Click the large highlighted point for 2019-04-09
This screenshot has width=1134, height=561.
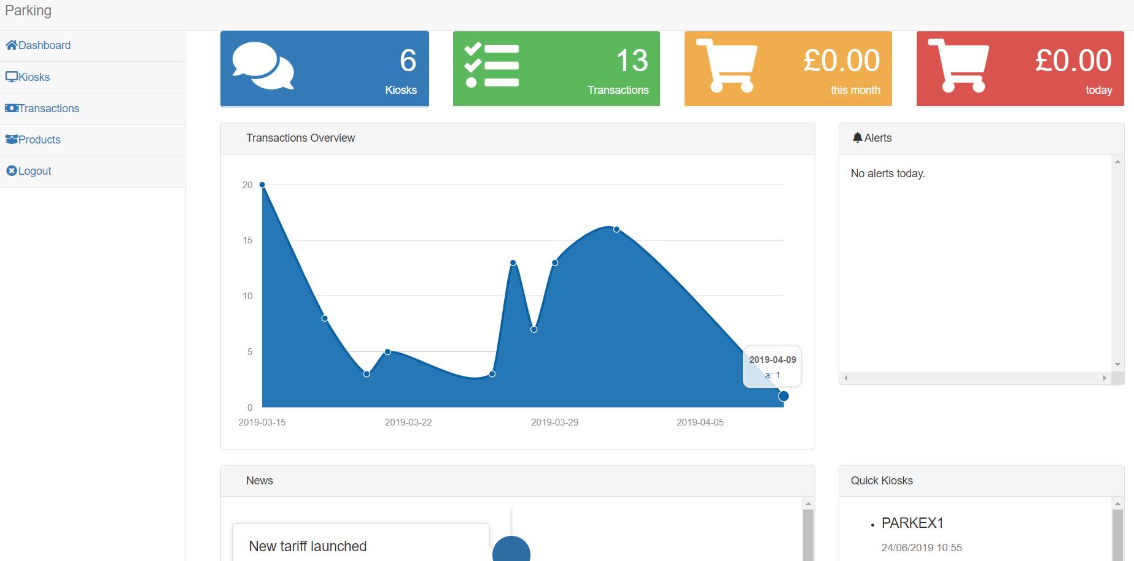783,396
